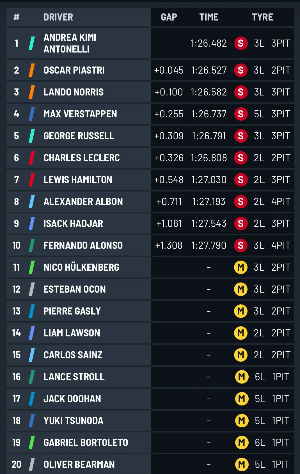Click Alexander Albon's lap time 1:27.193
The height and width of the screenshot is (474, 300).
[209, 202]
